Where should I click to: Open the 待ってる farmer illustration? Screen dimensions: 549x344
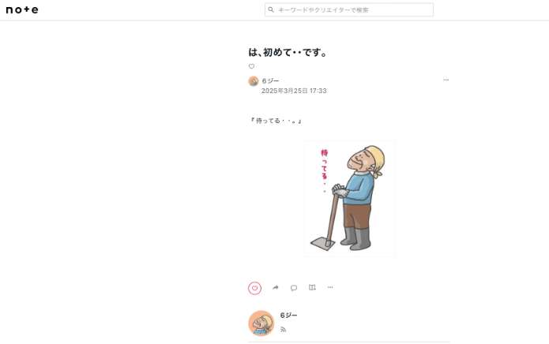tap(349, 198)
